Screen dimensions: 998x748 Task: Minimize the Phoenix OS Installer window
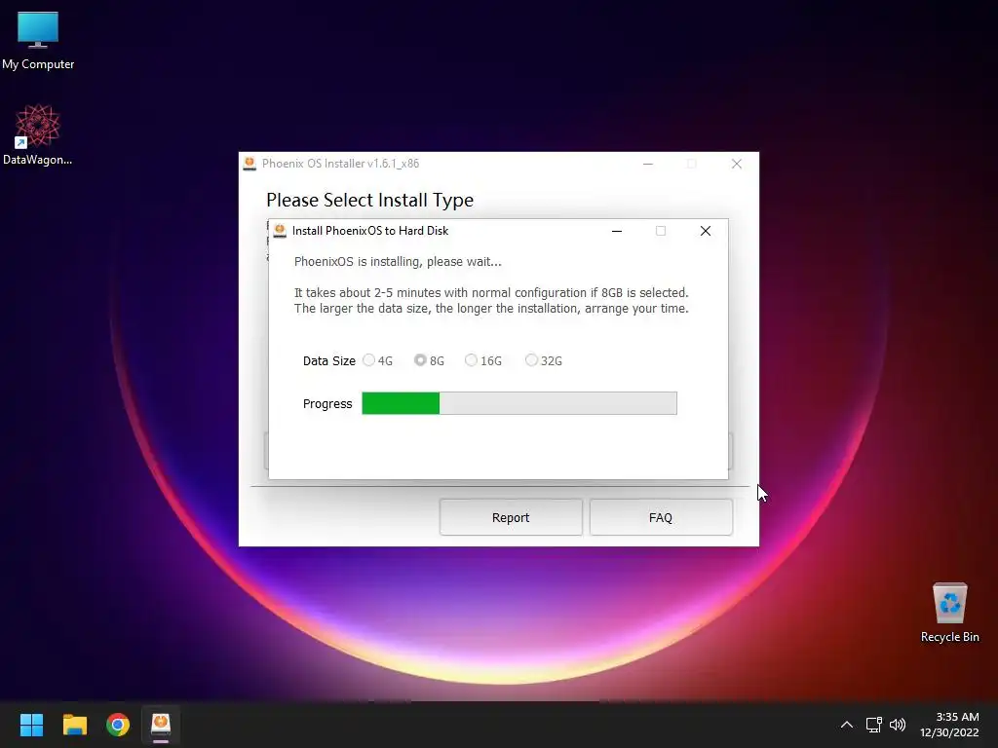(x=648, y=164)
